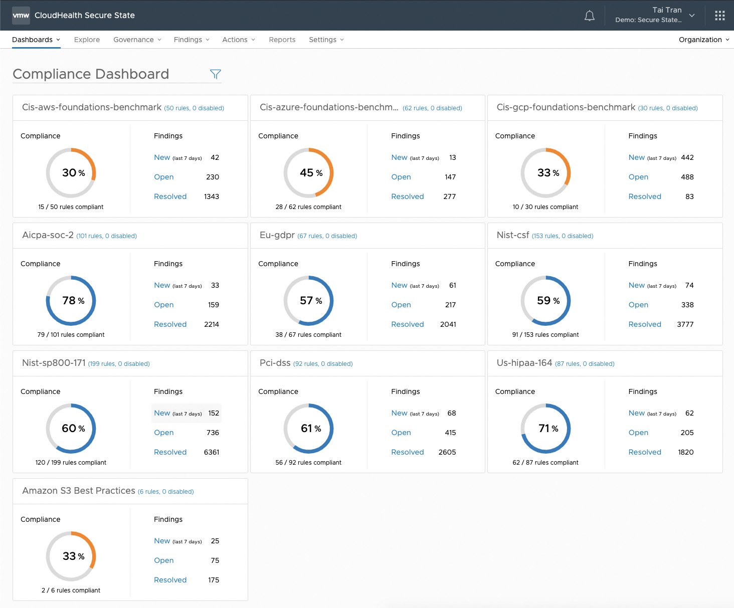The height and width of the screenshot is (608, 734).
Task: Click the Amazon S3 33% compliance donut
Action: point(71,556)
